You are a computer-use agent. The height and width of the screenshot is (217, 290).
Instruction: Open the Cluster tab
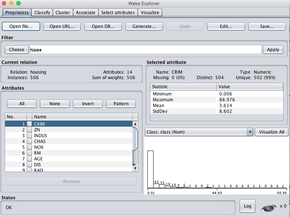[x=63, y=13]
